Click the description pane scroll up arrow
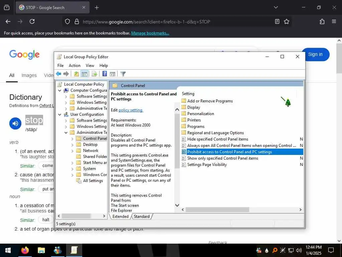342x257 pixels. coord(177,109)
